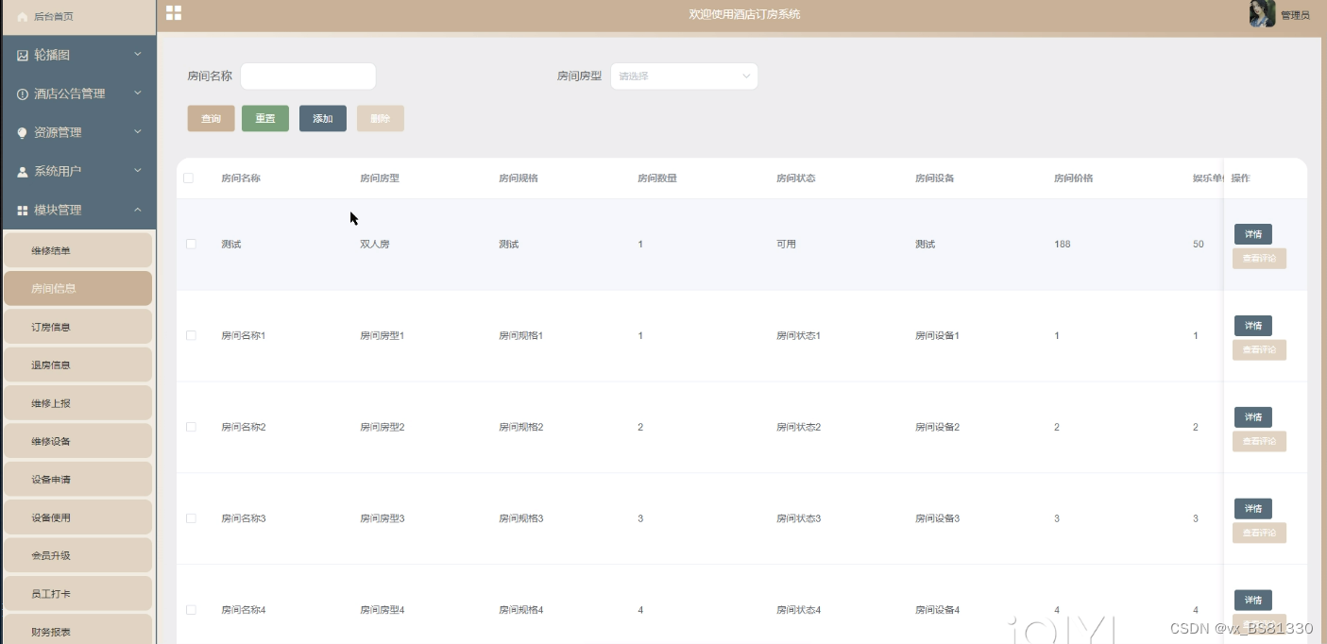
Task: Select the checkbox for 房间名称1
Action: pos(191,335)
